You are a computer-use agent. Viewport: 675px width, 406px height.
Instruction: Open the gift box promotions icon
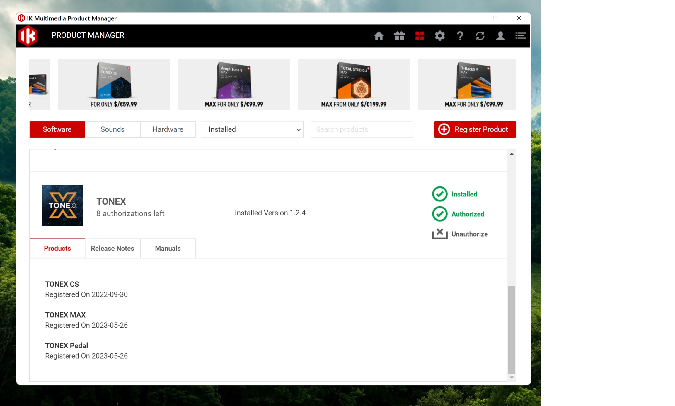399,36
